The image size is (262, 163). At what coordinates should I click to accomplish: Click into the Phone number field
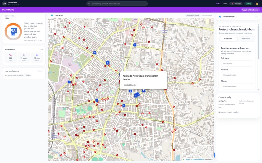(x=237, y=86)
